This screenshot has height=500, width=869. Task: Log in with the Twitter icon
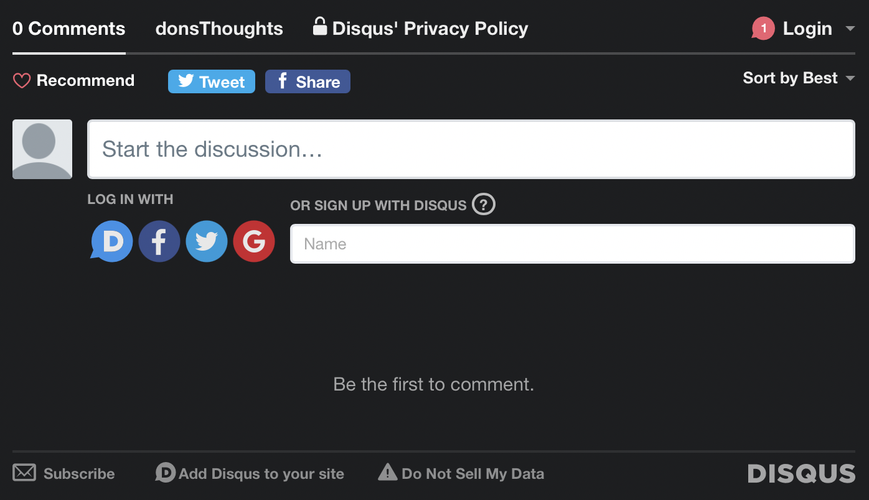pyautogui.click(x=207, y=241)
